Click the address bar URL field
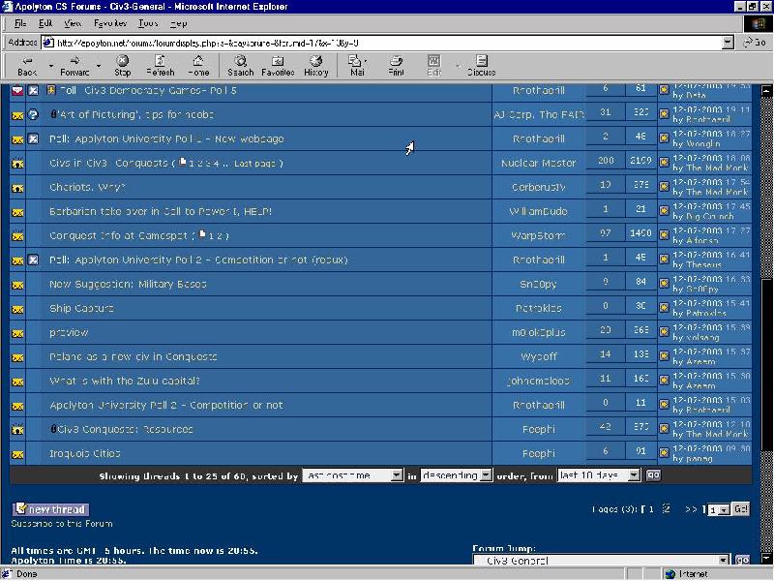 (387, 43)
